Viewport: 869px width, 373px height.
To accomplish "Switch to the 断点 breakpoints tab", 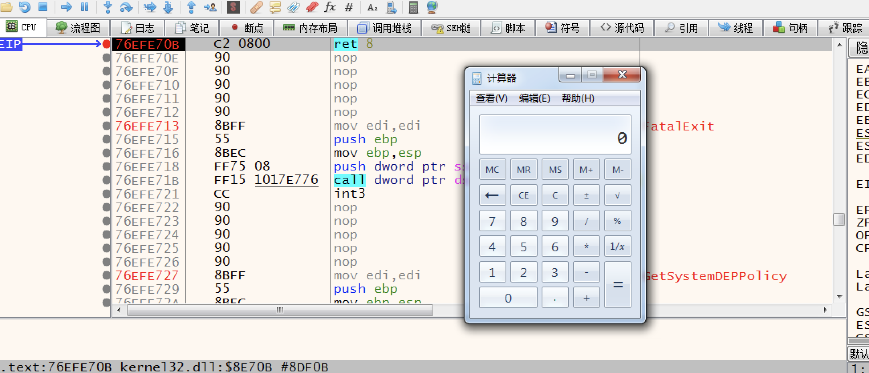I will (247, 28).
